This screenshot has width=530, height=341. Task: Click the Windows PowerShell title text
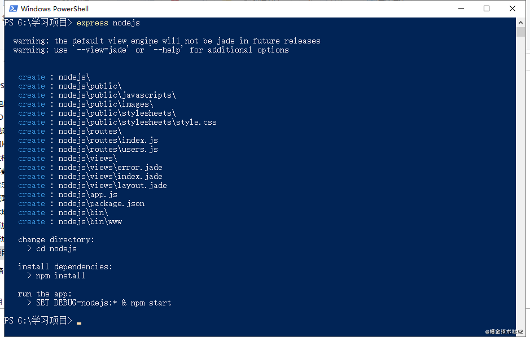pyautogui.click(x=54, y=9)
